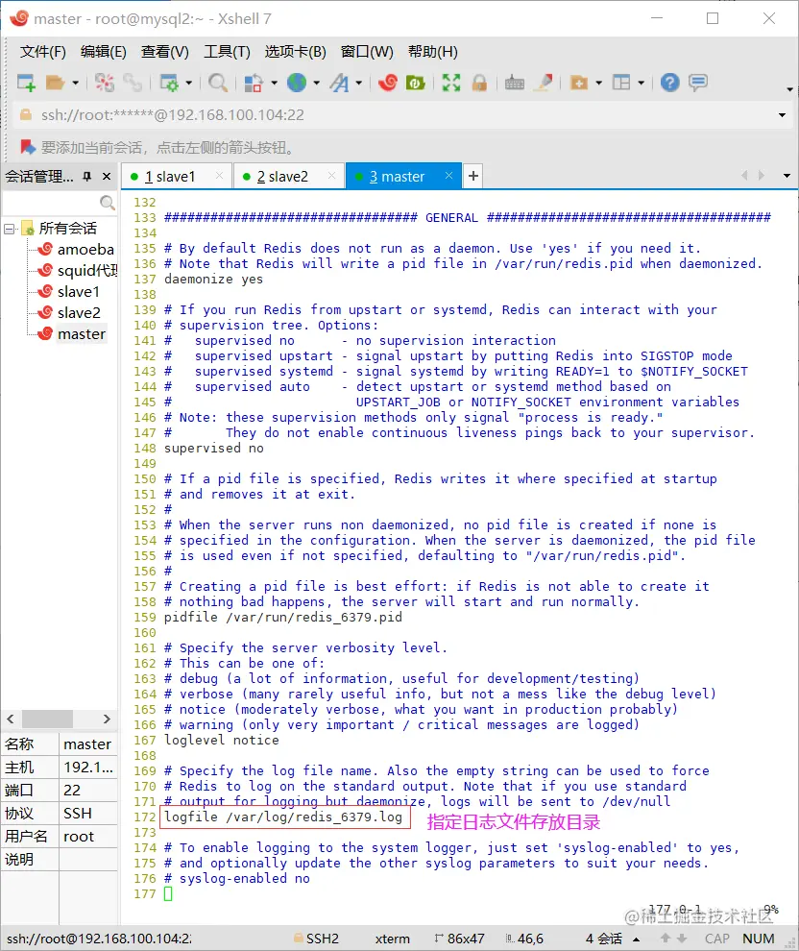
Task: Close the slave2 tab
Action: coord(331,175)
